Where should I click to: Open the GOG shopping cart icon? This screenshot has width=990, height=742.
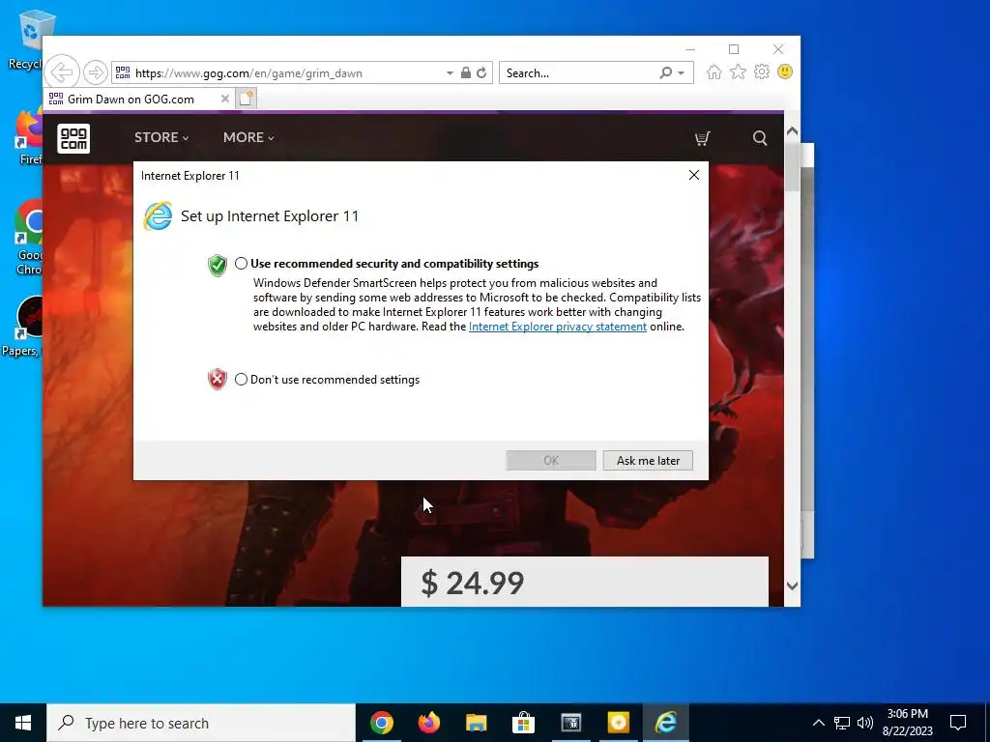pos(702,138)
